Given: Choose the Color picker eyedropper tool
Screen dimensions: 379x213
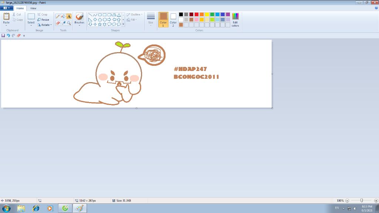Looking at the screenshot, I should tap(63, 23).
